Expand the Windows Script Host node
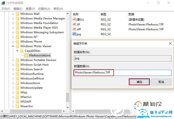This screenshot has width=174, height=119. (13, 65)
